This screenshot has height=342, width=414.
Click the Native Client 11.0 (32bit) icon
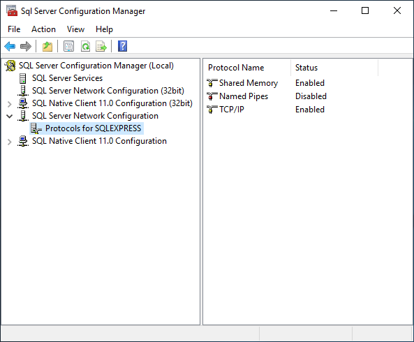pos(23,103)
